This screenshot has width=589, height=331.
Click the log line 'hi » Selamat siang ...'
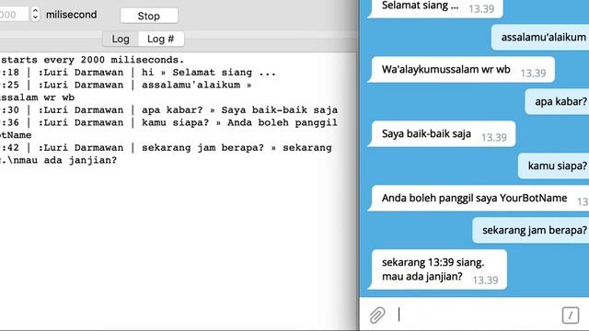(x=138, y=73)
